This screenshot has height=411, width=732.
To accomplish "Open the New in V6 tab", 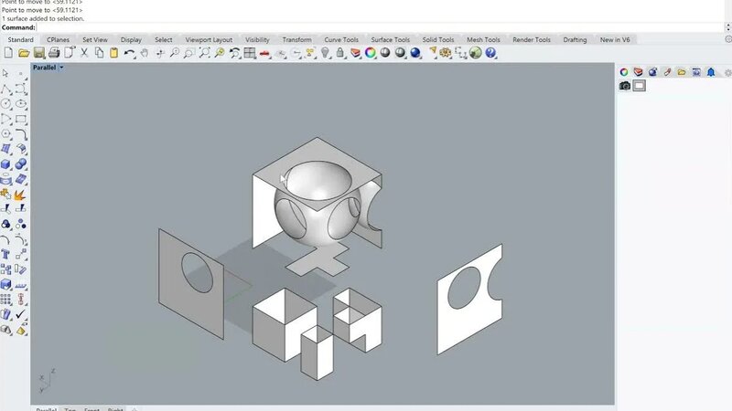I will coord(615,39).
